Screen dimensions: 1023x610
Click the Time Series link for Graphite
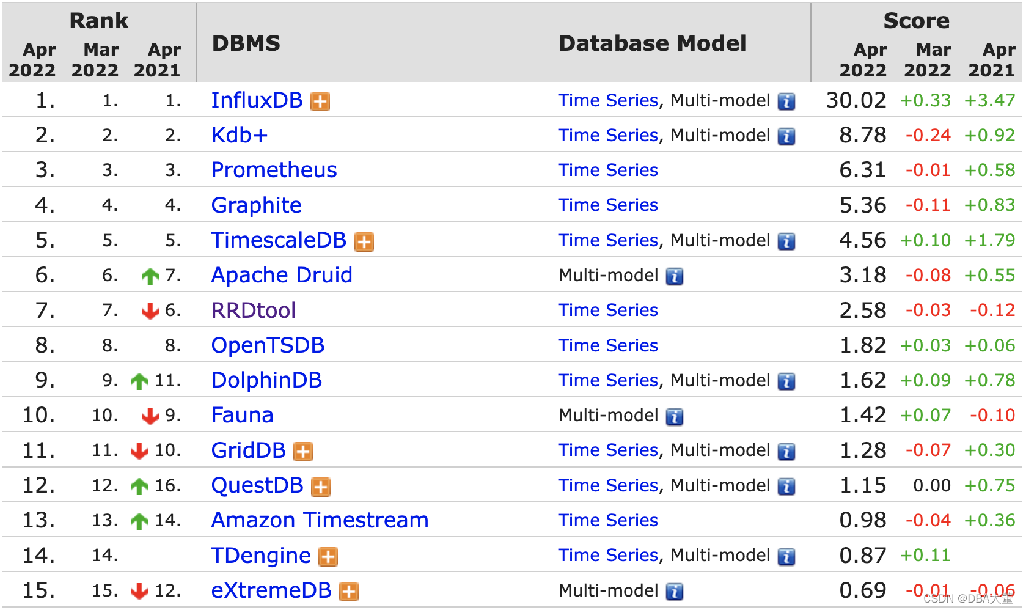[607, 205]
